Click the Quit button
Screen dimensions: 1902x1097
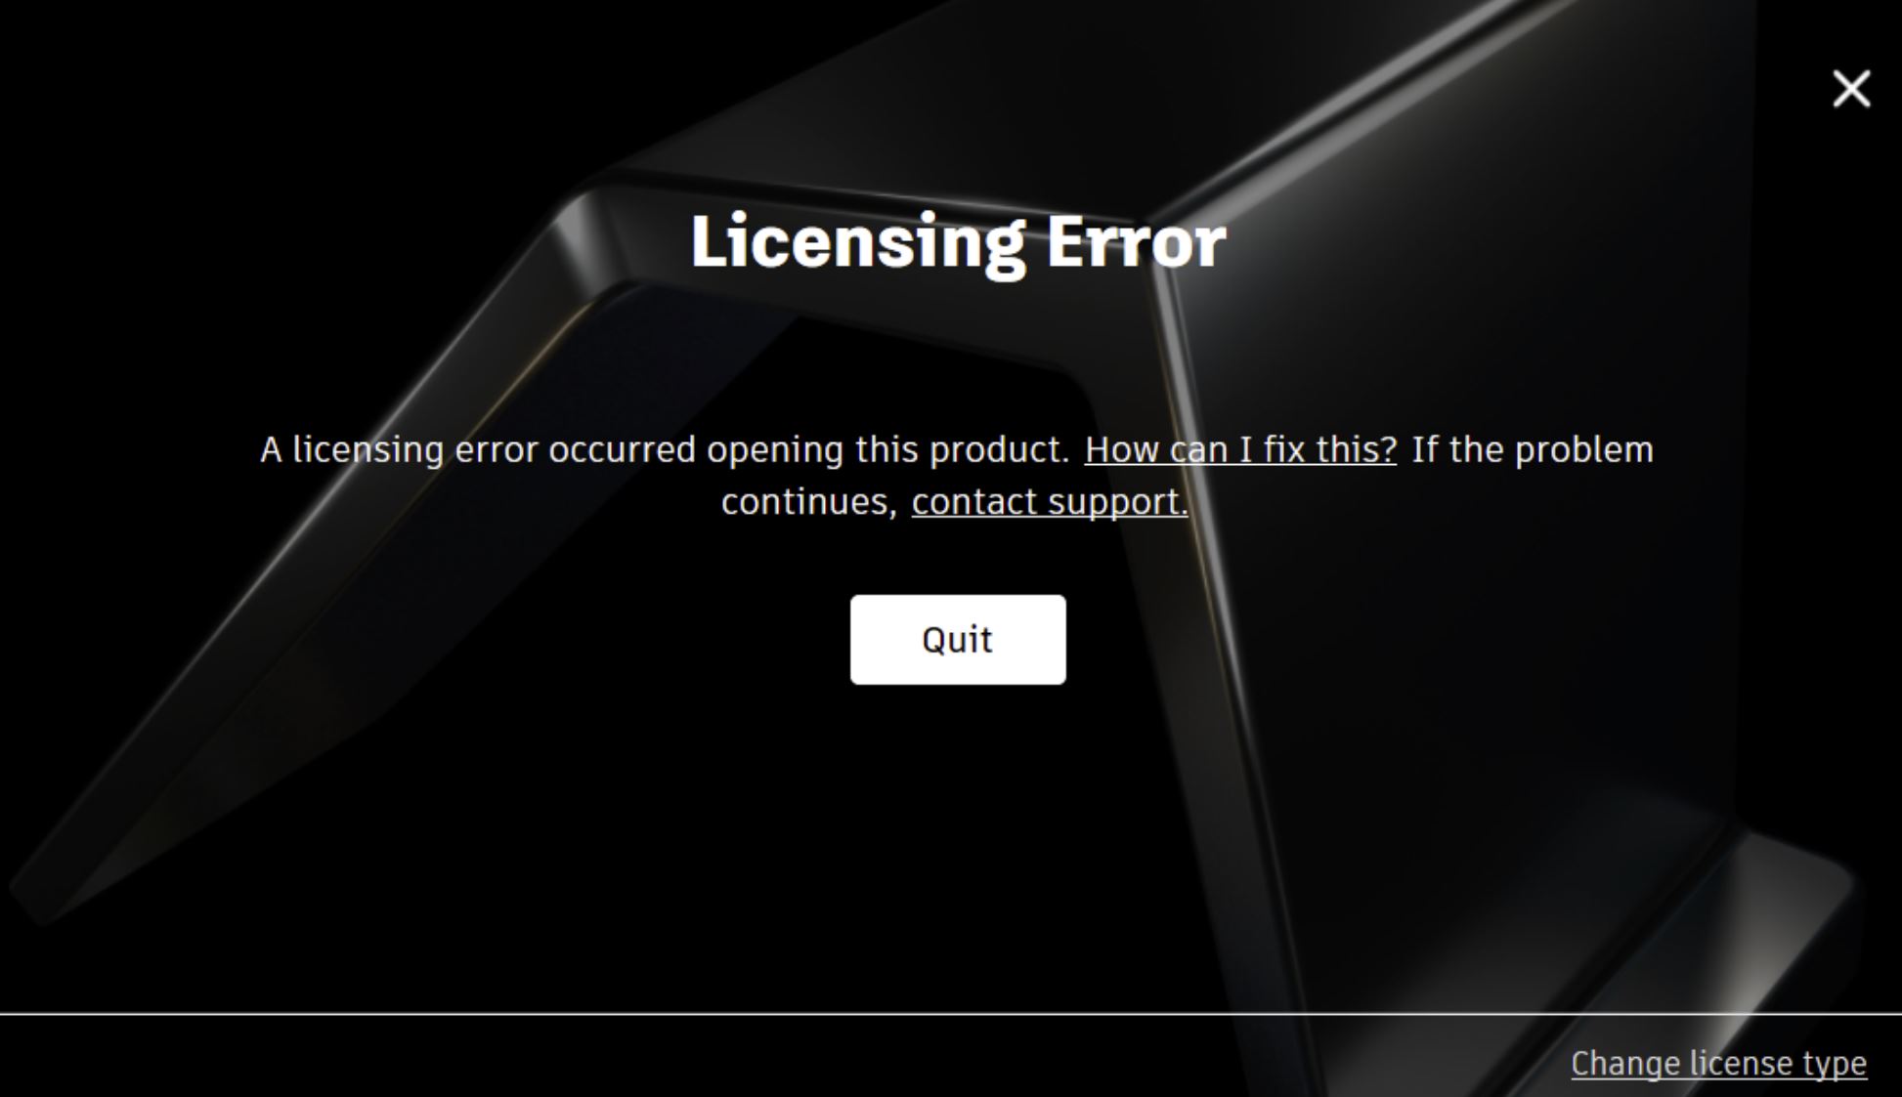pos(958,640)
